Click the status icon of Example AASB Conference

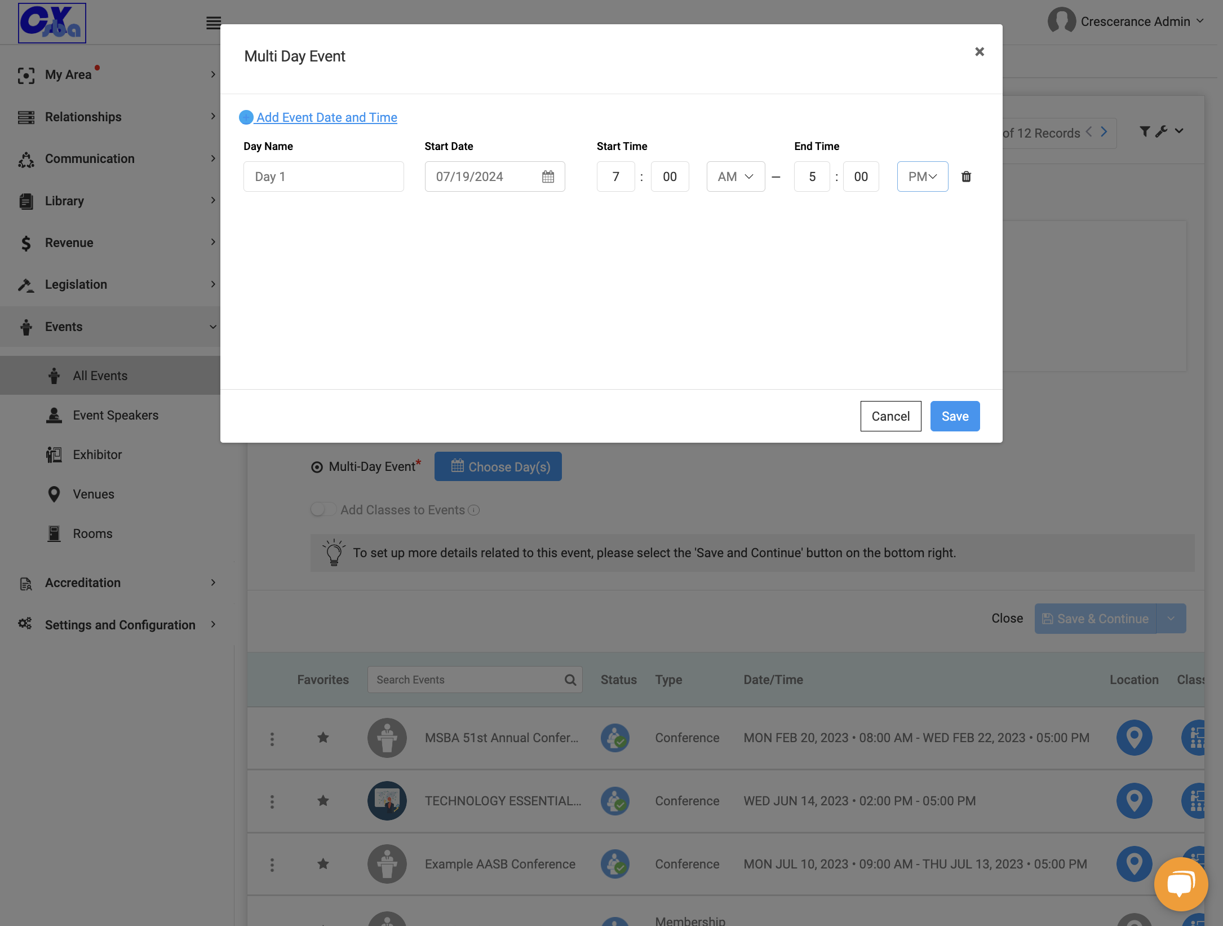(x=615, y=864)
